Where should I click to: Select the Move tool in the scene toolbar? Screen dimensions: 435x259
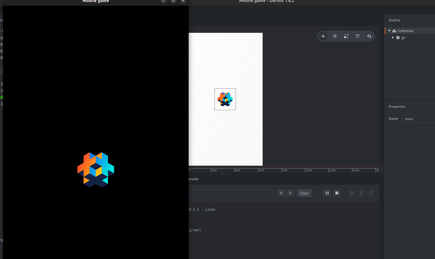point(323,36)
